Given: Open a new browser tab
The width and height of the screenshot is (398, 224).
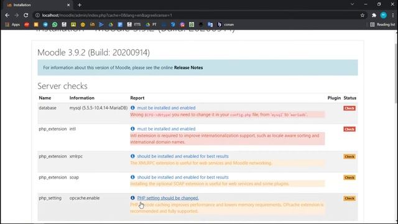Looking at the screenshot, I should [x=80, y=5].
